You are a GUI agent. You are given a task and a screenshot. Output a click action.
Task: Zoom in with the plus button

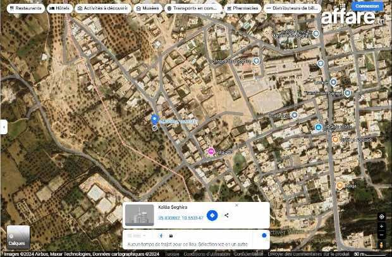(x=382, y=226)
